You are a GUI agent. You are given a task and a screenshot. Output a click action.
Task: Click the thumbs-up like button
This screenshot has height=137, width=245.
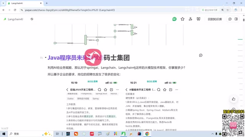[234, 99]
